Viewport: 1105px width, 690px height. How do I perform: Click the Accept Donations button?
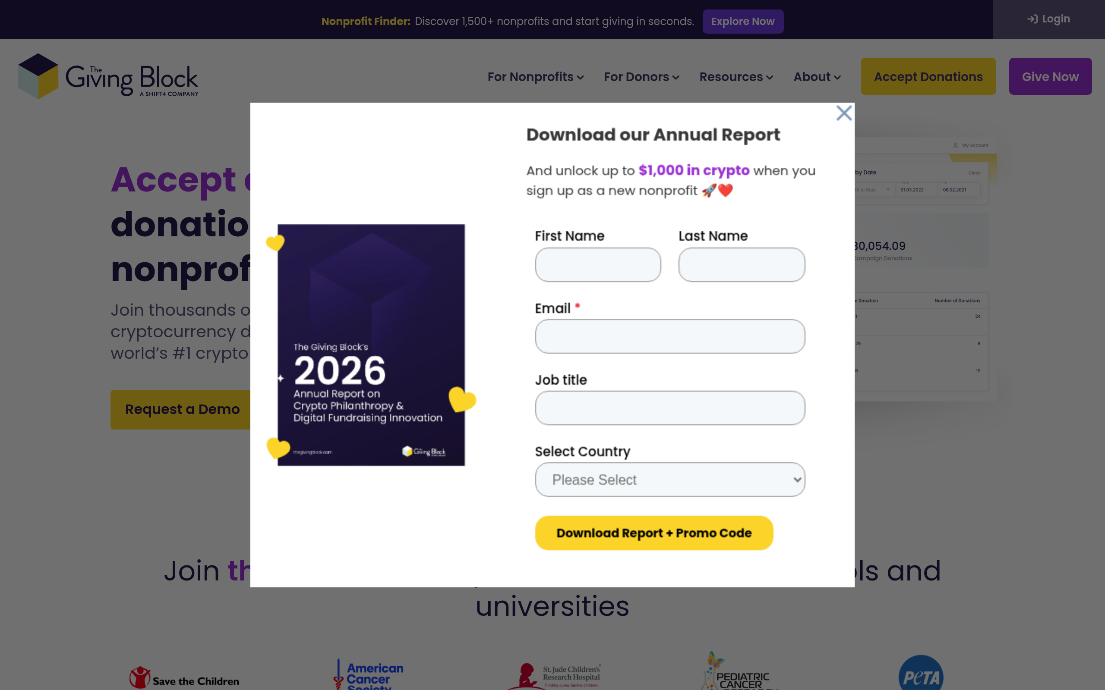(x=928, y=76)
